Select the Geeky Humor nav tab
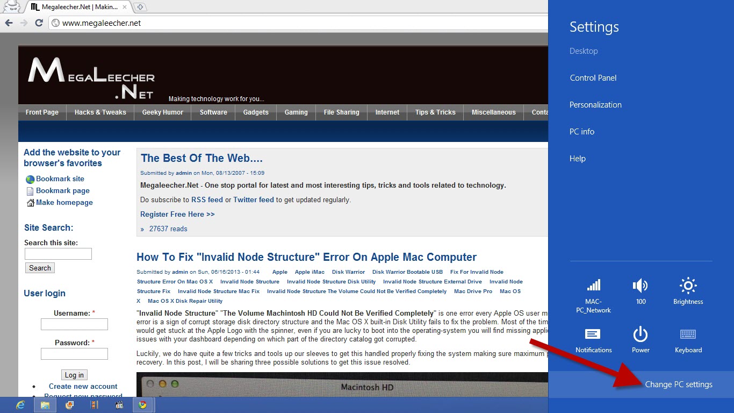 tap(163, 112)
